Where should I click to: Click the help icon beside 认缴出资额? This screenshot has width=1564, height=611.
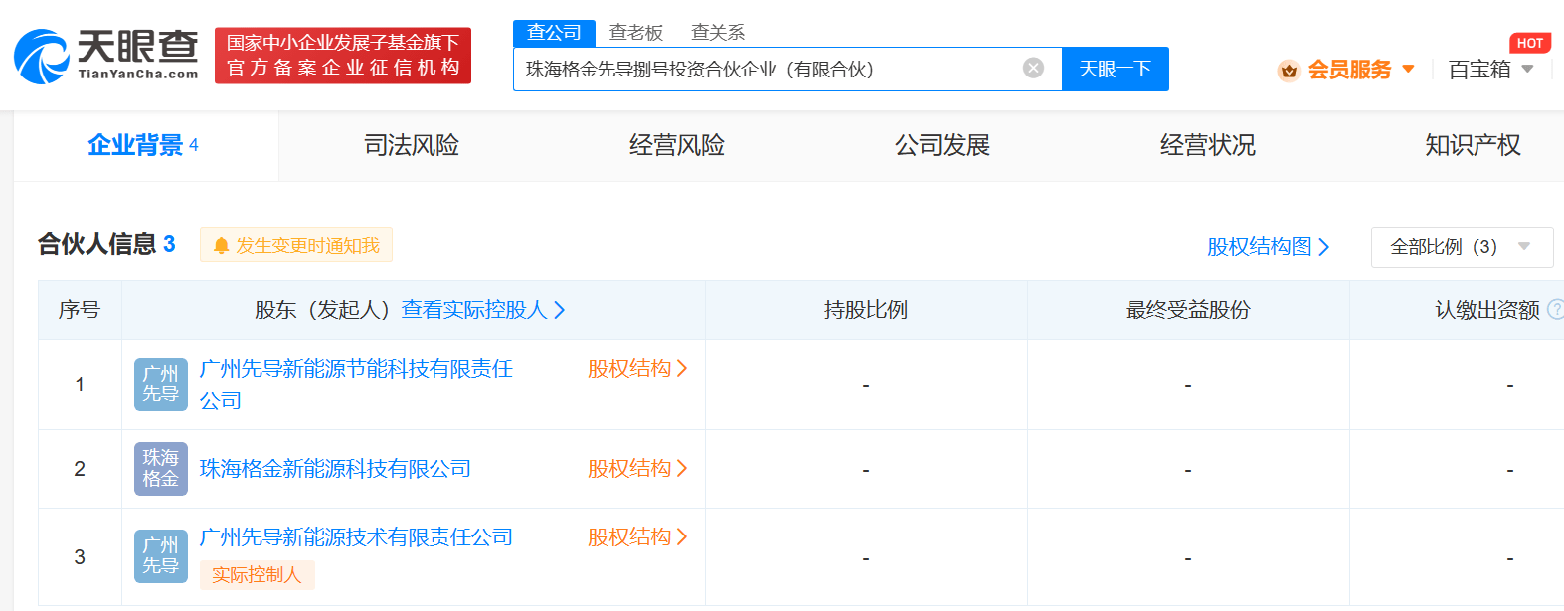(x=1555, y=310)
